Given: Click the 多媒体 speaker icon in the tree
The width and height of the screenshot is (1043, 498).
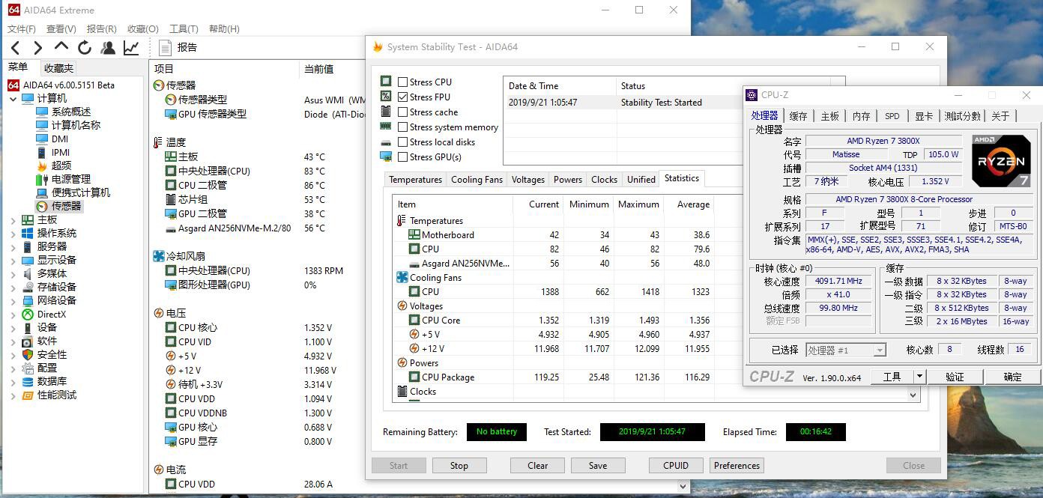Looking at the screenshot, I should (x=28, y=274).
